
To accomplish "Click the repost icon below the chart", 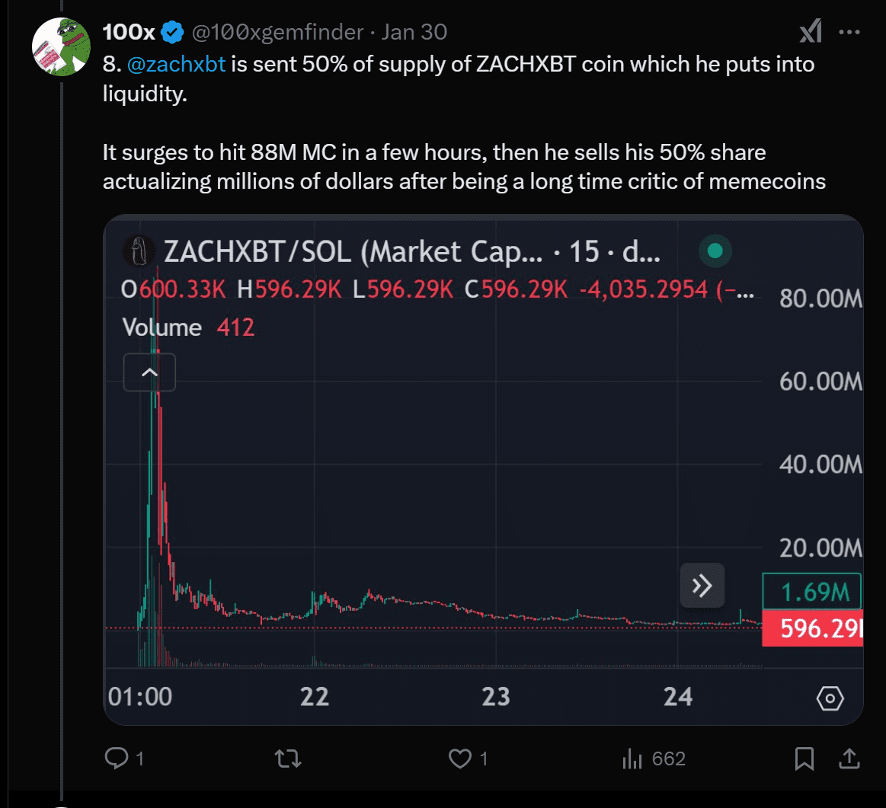I will (x=286, y=758).
